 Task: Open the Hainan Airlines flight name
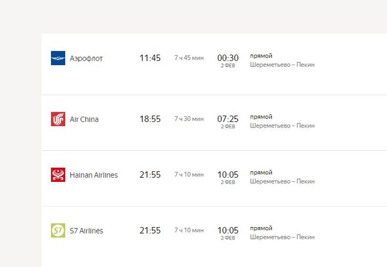click(93, 175)
